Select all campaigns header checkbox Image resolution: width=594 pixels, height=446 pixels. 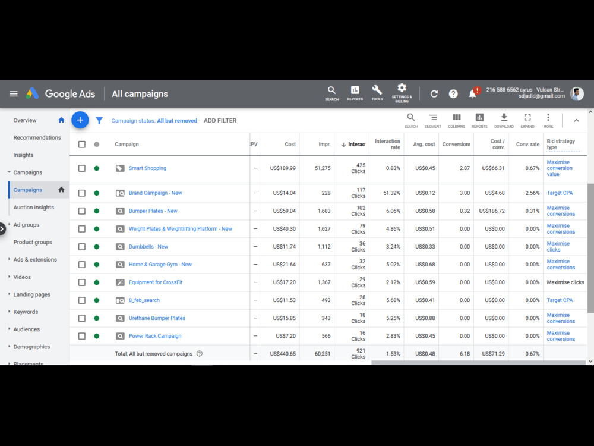[82, 144]
